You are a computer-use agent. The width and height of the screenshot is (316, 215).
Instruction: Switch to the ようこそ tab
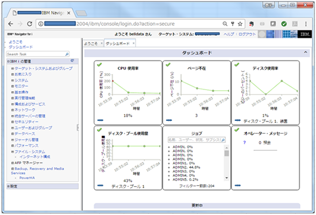91,44
